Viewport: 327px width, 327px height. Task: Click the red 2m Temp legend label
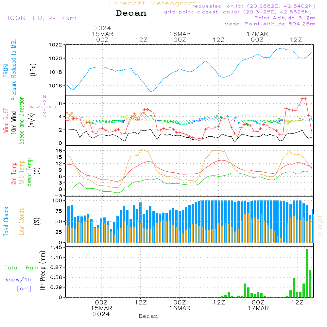14,173
